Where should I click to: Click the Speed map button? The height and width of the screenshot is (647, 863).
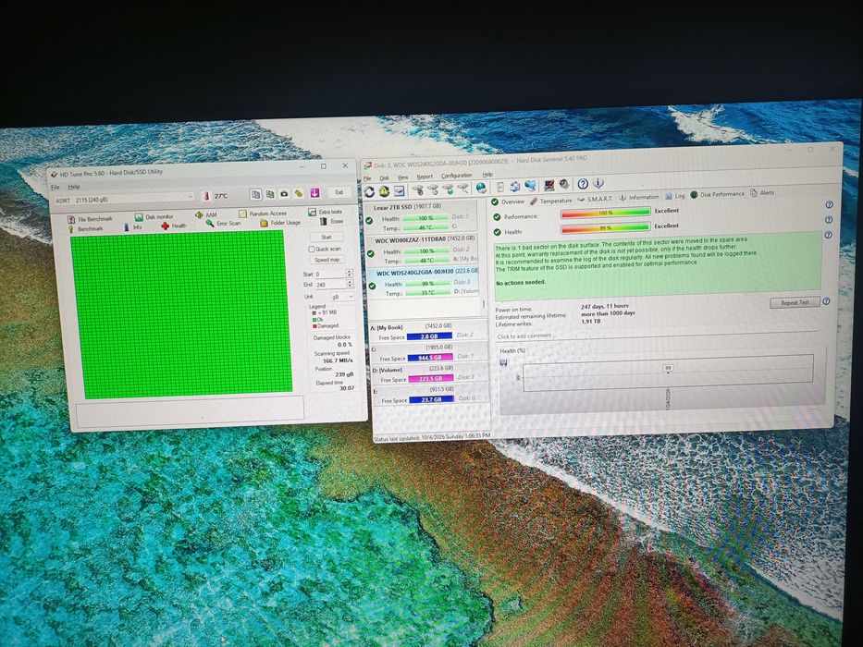[x=327, y=260]
